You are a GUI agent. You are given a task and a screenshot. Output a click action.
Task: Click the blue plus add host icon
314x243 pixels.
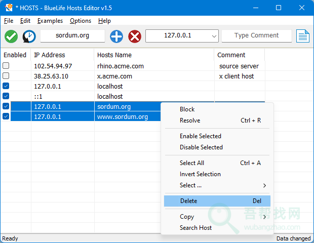[116, 36]
